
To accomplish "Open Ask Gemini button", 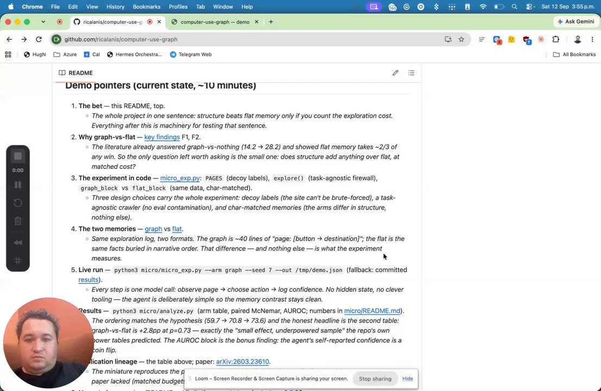I will (575, 22).
